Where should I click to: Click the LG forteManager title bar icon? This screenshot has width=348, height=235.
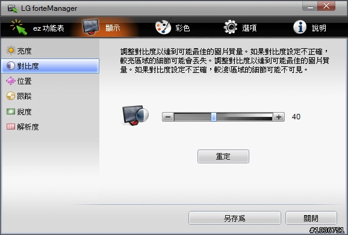pos(13,8)
